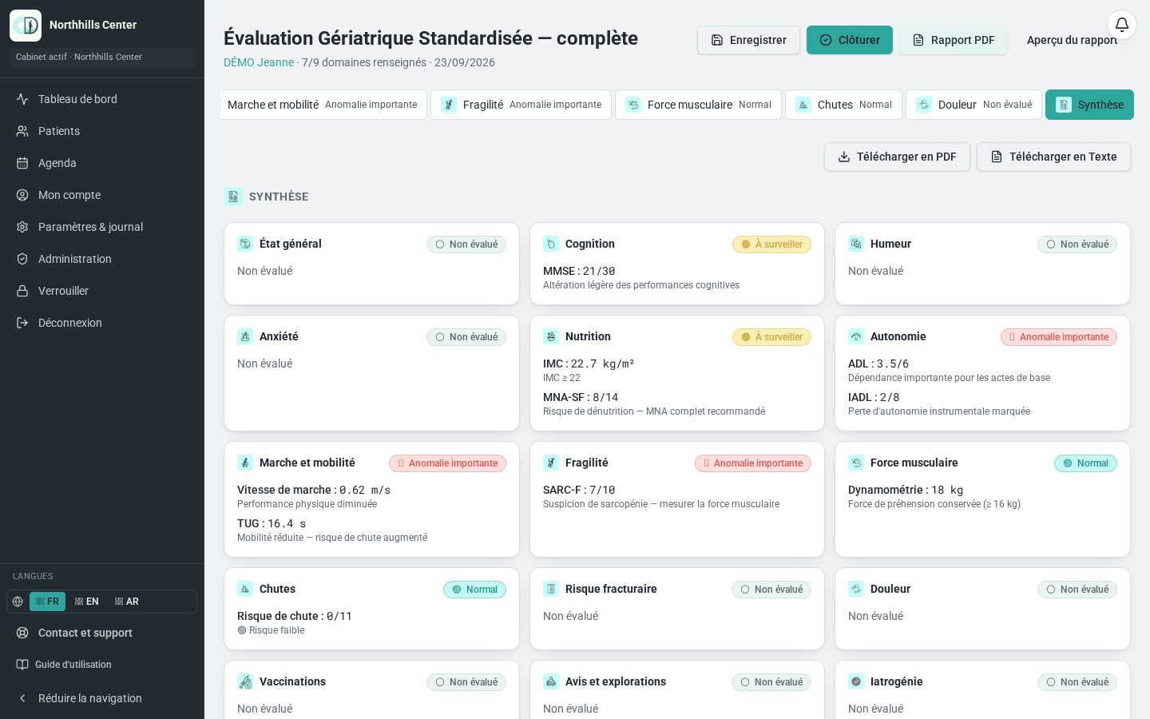Click the Enregistrer button

tap(748, 40)
